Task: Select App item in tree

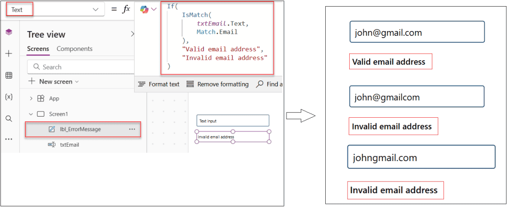Action: (x=54, y=98)
